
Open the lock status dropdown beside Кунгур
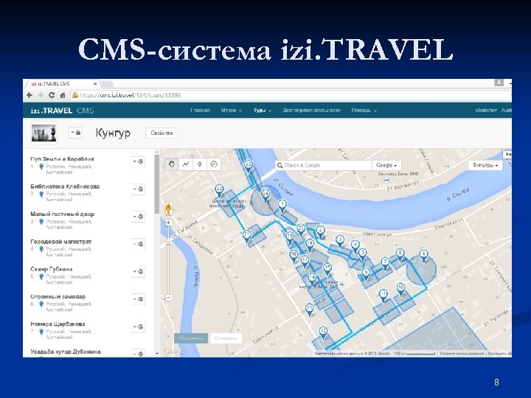[x=75, y=133]
